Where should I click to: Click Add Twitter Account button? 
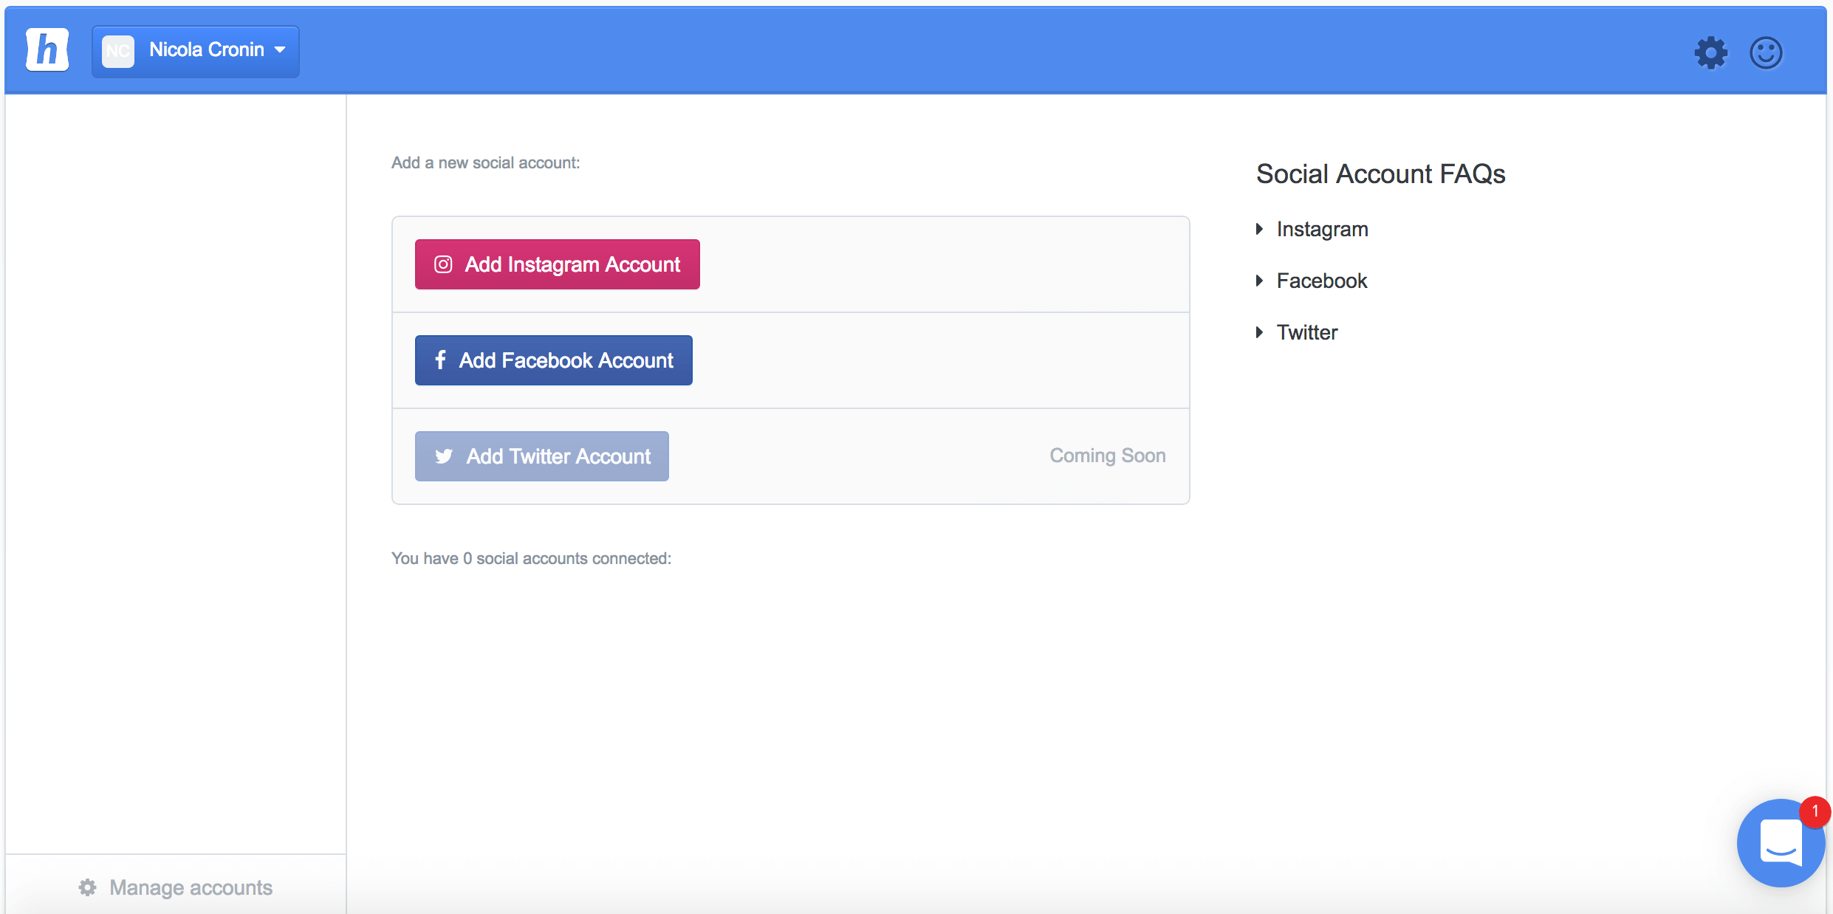(541, 456)
